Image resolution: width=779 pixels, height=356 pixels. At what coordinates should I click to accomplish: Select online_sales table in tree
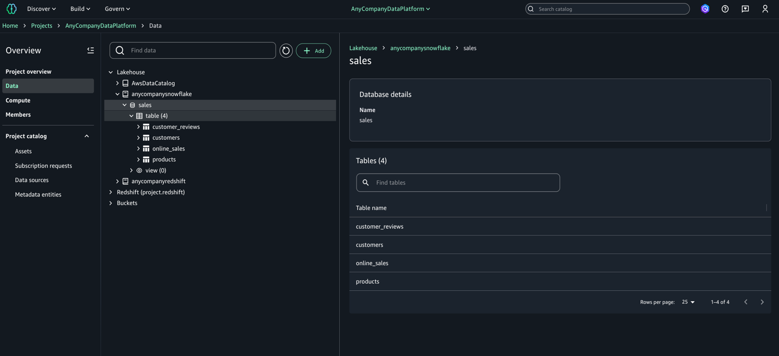pyautogui.click(x=168, y=148)
